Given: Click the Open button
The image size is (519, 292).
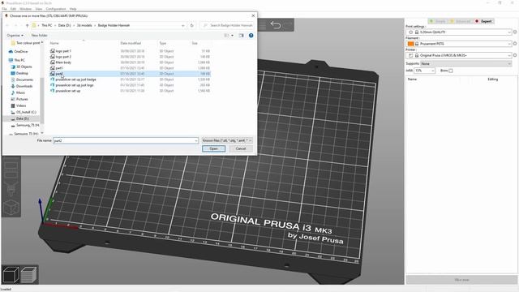Looking at the screenshot, I should pos(214,149).
